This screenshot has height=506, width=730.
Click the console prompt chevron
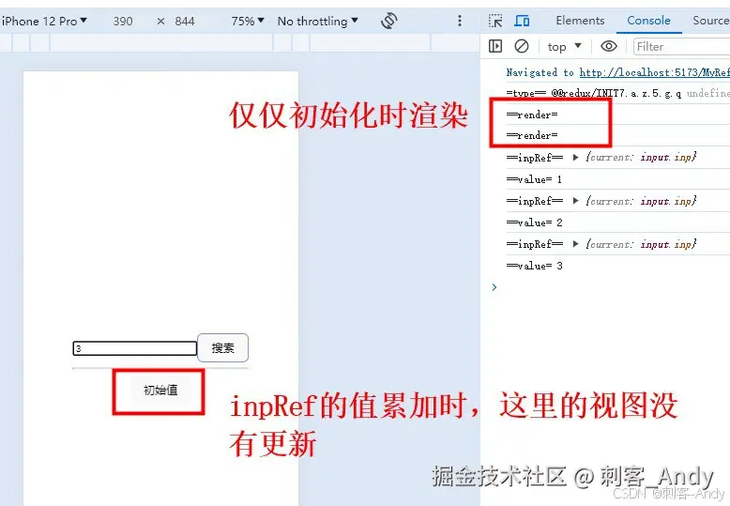(x=494, y=287)
